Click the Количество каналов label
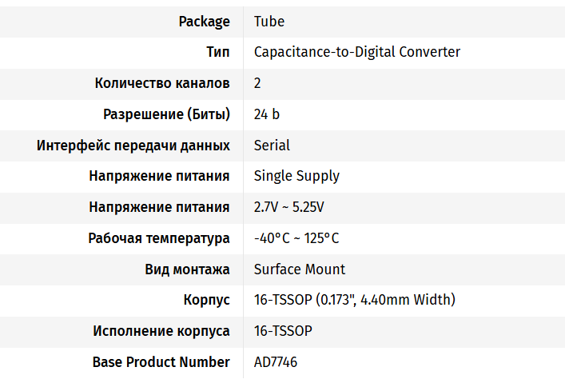 pos(162,83)
